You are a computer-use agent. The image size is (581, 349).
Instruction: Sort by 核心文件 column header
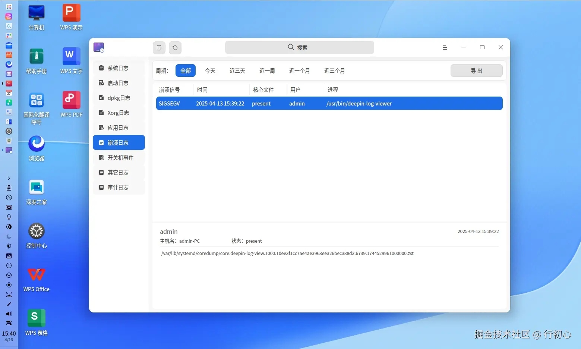click(x=263, y=90)
